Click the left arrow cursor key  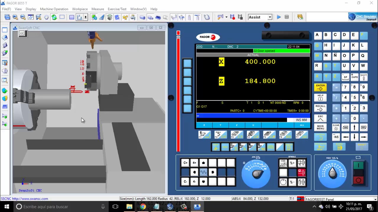(x=346, y=137)
